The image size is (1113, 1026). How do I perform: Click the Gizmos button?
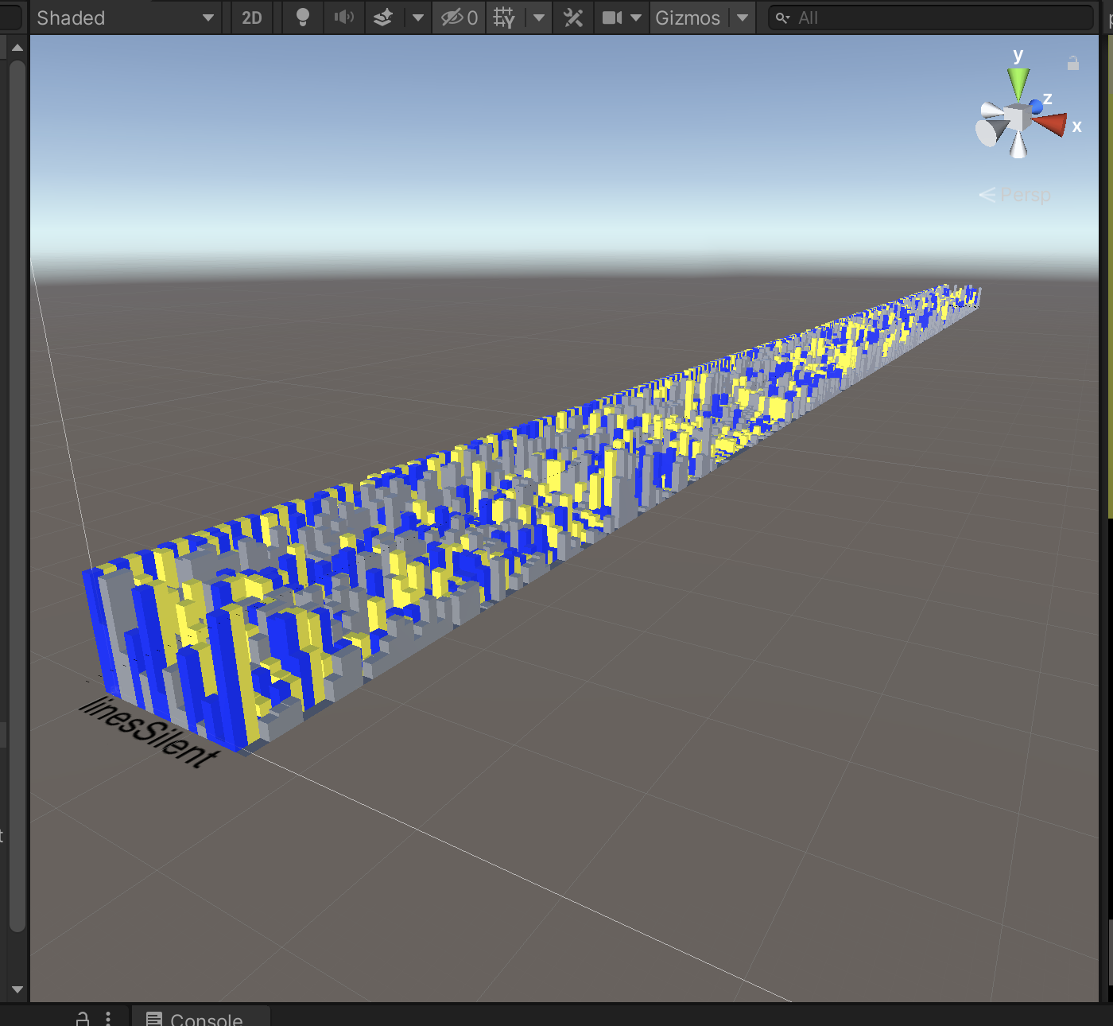pos(687,17)
